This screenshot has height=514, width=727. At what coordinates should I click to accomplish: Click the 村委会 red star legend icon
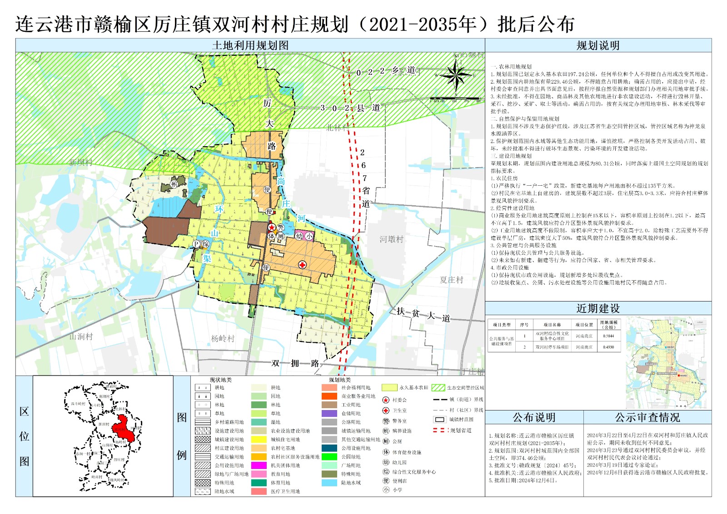(386, 400)
